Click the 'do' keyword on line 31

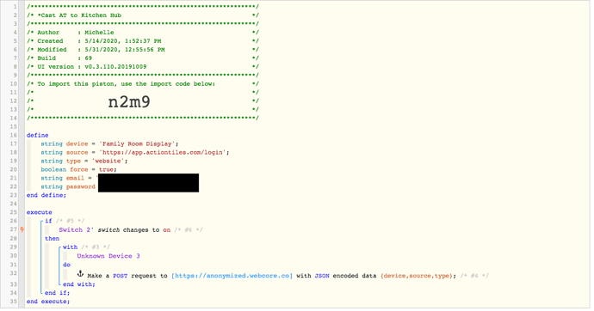(66, 265)
